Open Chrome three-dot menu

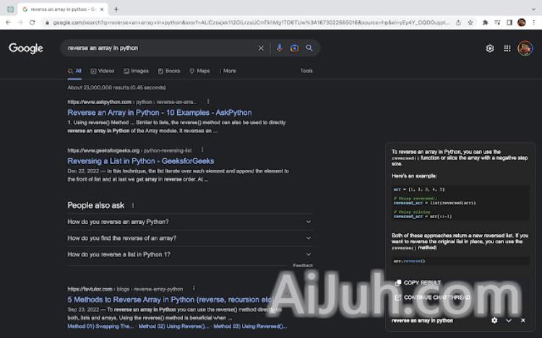click(x=534, y=22)
